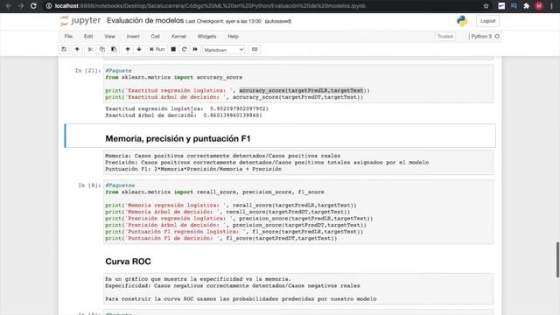The image size is (560, 315).
Task: Click the Exactitud árbol de decisión output line
Action: click(x=184, y=115)
